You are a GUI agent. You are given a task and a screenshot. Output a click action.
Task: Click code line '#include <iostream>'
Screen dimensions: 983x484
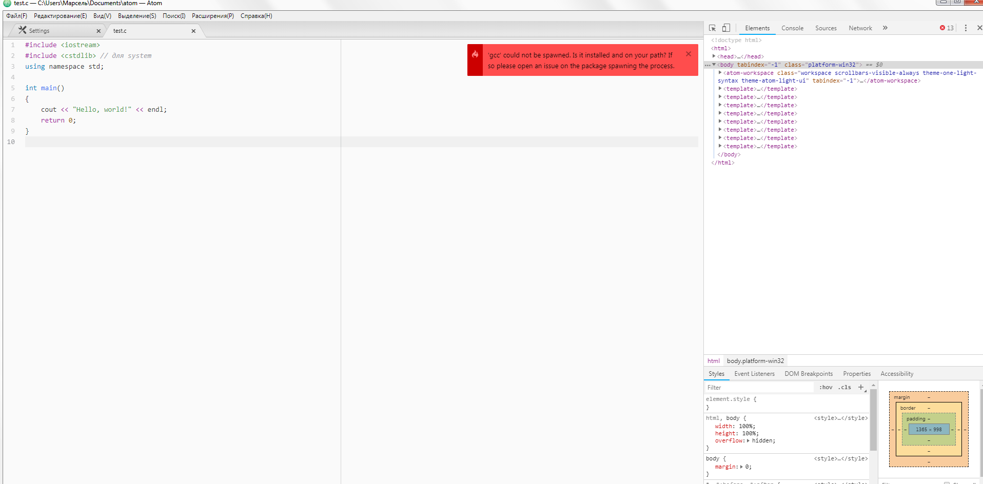click(63, 45)
